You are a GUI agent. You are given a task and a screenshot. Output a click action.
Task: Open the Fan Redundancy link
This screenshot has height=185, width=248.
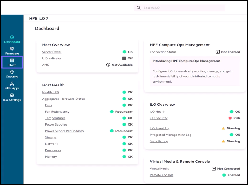pyautogui.click(x=57, y=111)
